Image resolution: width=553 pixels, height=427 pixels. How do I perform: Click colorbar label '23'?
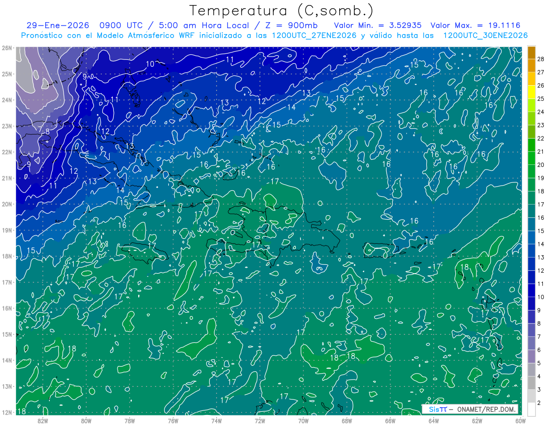coord(541,125)
